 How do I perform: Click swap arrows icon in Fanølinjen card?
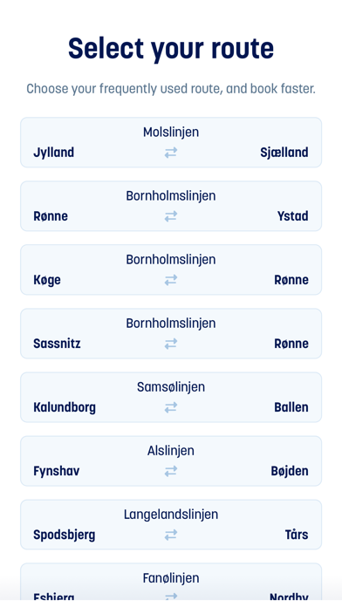[x=171, y=597]
